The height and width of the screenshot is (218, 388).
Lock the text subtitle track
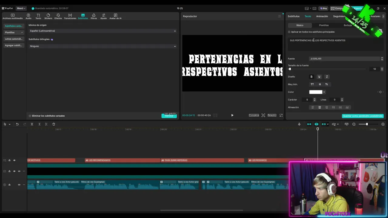[x=9, y=160]
